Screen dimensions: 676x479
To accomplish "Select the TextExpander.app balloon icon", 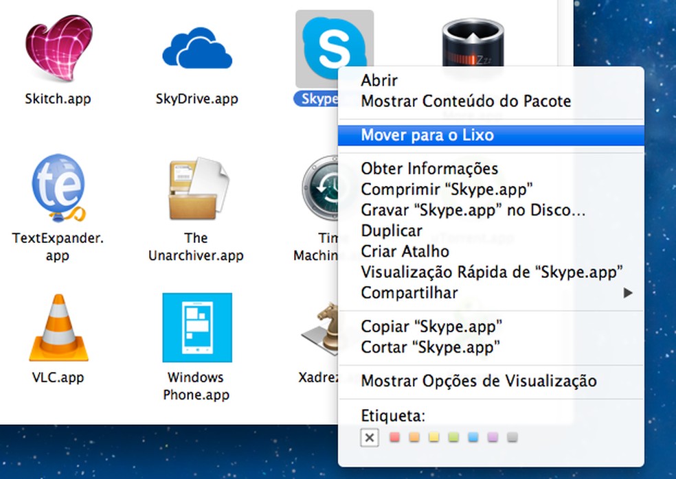I will click(x=58, y=187).
